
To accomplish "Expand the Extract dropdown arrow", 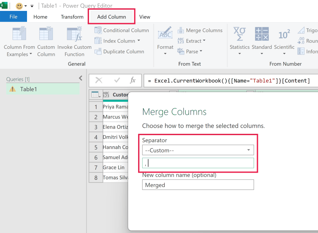I will (204, 40).
